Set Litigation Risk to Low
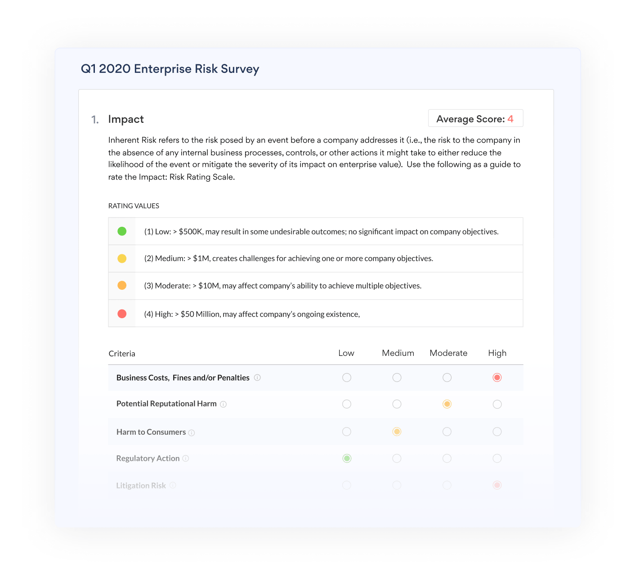635x576 pixels. (347, 485)
